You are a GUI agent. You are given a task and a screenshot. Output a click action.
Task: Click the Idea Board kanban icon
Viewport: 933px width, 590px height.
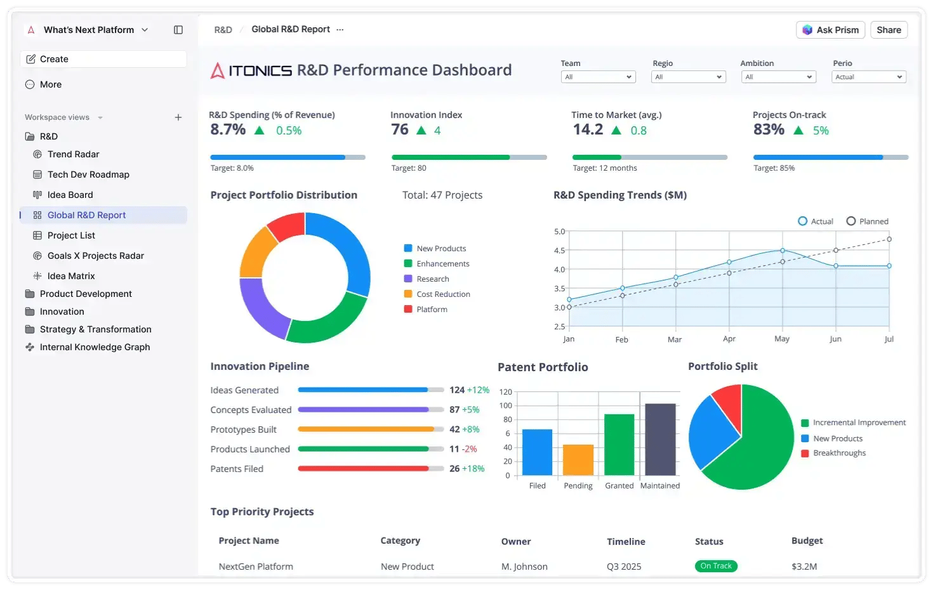pos(37,195)
